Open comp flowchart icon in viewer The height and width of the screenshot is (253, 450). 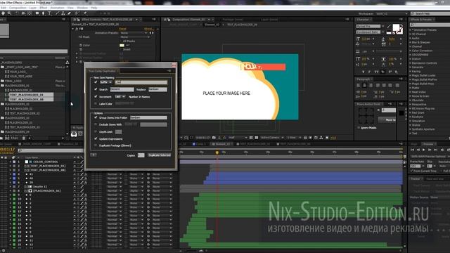click(321, 138)
